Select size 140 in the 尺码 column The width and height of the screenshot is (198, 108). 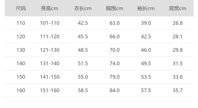tap(21, 64)
